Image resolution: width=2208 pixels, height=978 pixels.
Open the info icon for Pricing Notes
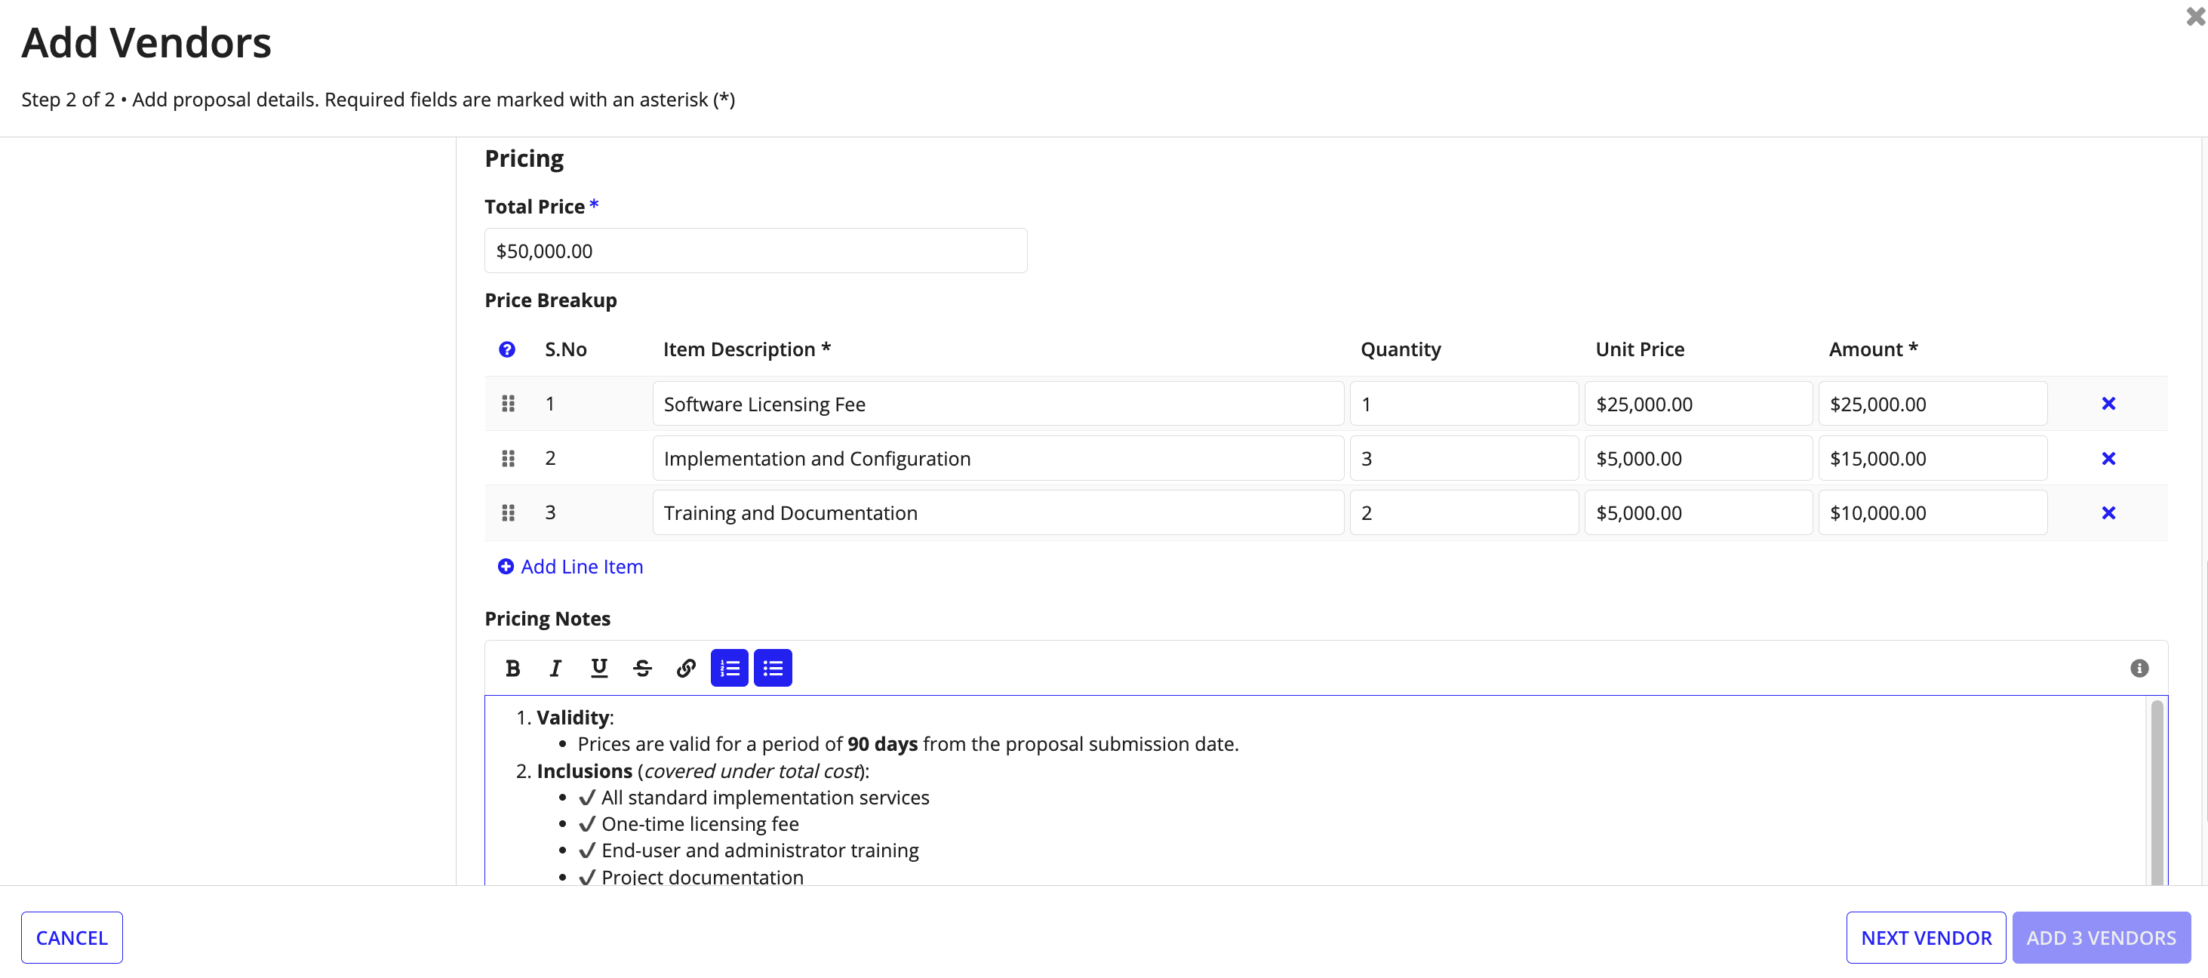[x=2139, y=669]
